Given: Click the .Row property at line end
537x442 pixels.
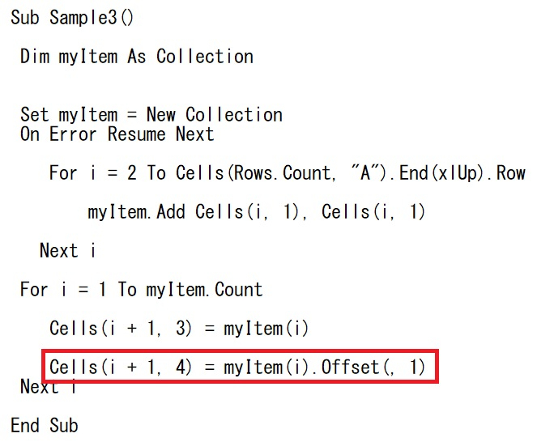Looking at the screenshot, I should [506, 173].
